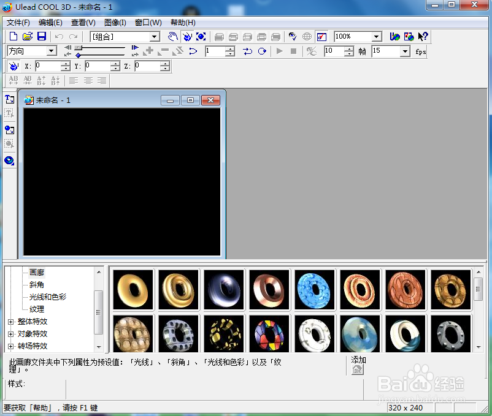Increase the Y position spinner value

[115, 64]
